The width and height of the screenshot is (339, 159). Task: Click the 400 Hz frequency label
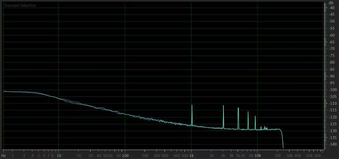coord(165,156)
